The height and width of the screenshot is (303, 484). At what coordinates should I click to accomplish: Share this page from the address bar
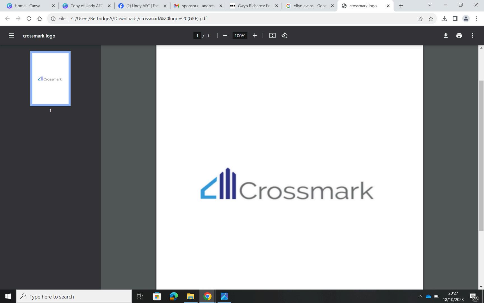pos(420,19)
